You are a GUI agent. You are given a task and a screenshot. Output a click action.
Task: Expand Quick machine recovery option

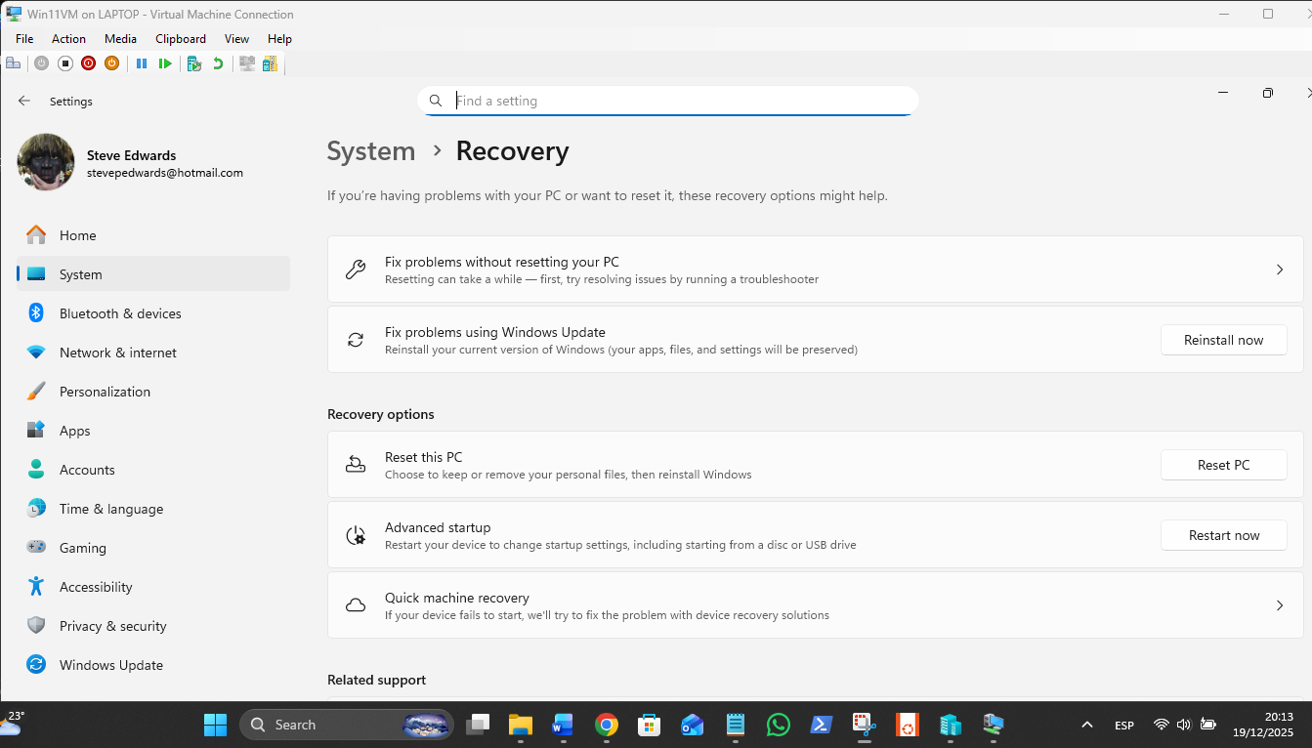point(1279,605)
